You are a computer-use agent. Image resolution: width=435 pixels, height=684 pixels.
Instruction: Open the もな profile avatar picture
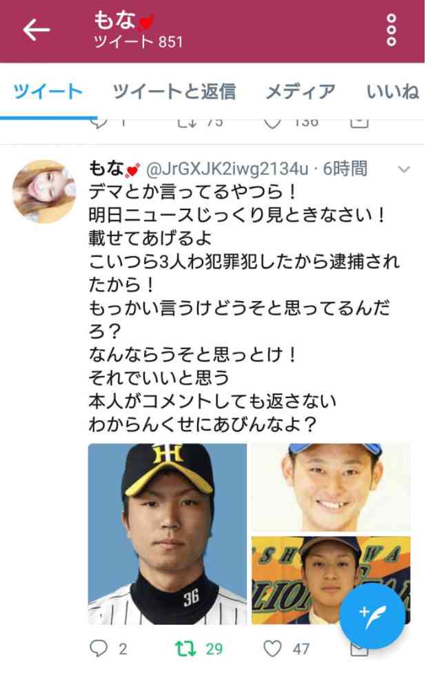[x=45, y=192]
